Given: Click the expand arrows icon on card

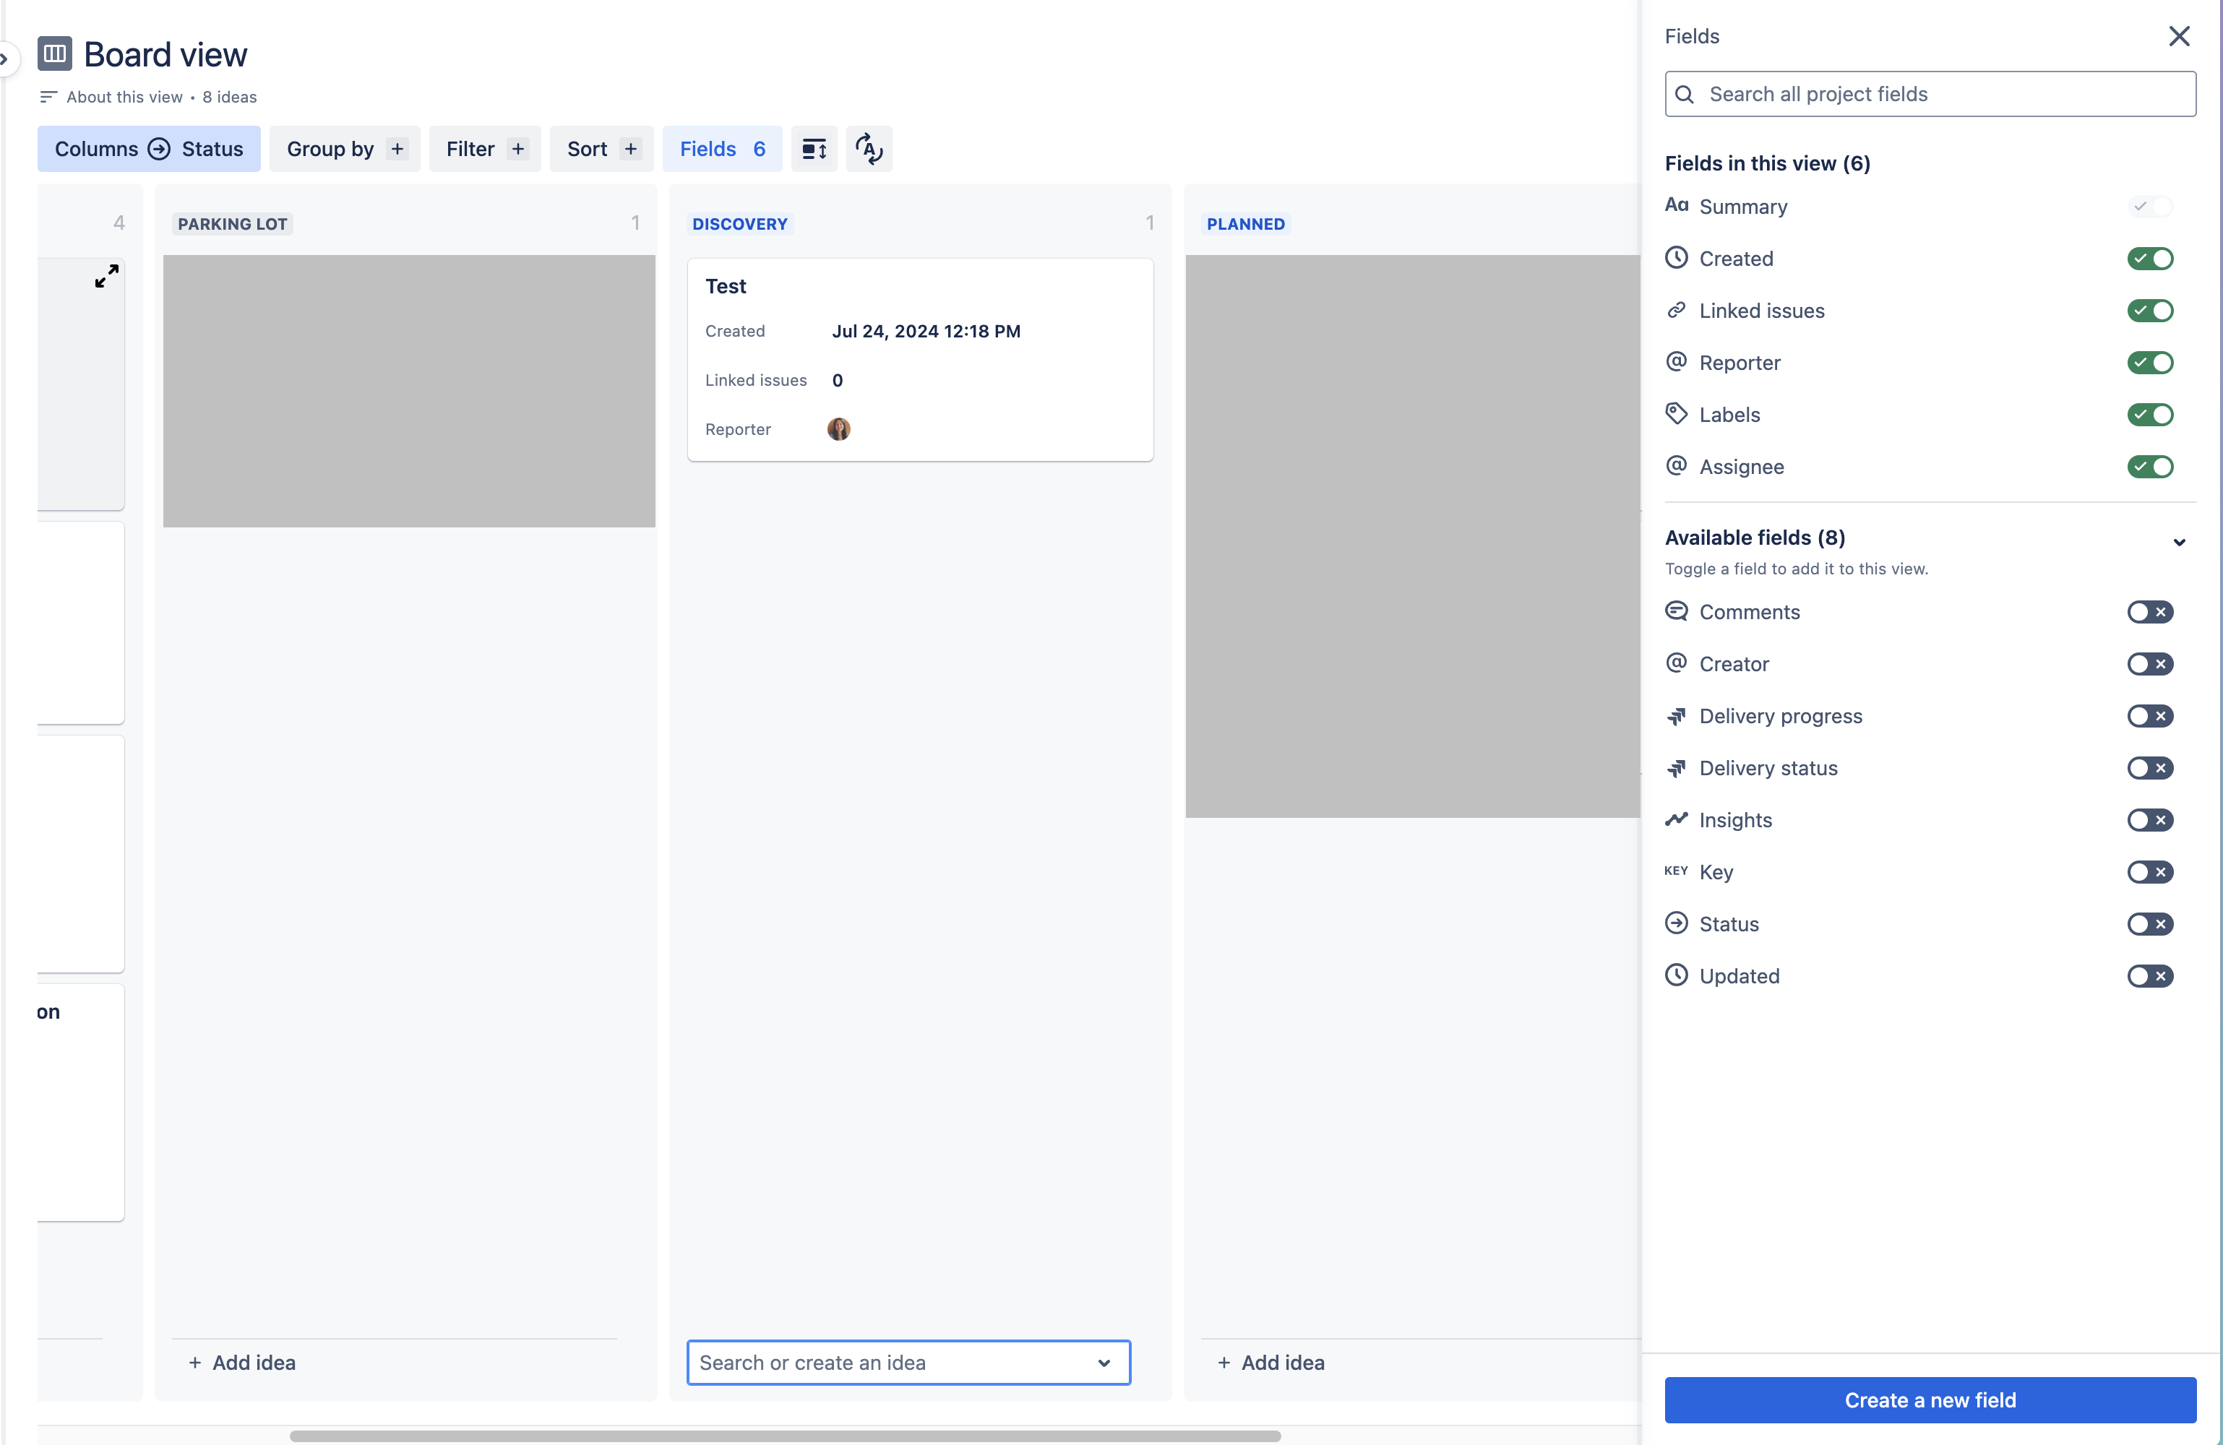Looking at the screenshot, I should tap(108, 275).
